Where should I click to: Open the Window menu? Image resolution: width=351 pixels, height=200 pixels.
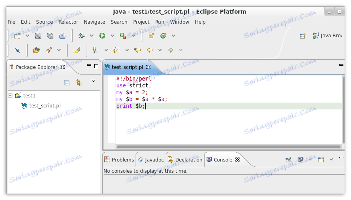click(180, 22)
